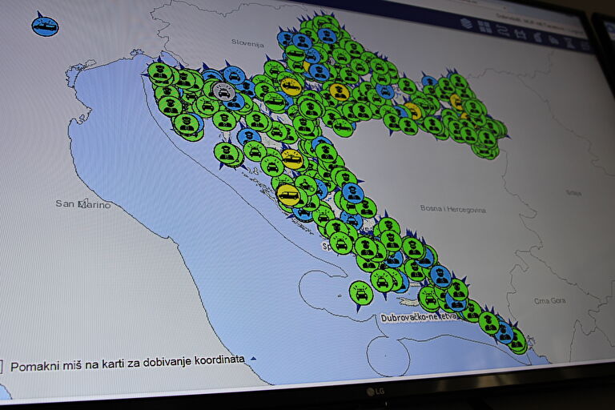Select the green motorcycle marker
The height and width of the screenshot is (410, 615).
click(x=307, y=184)
